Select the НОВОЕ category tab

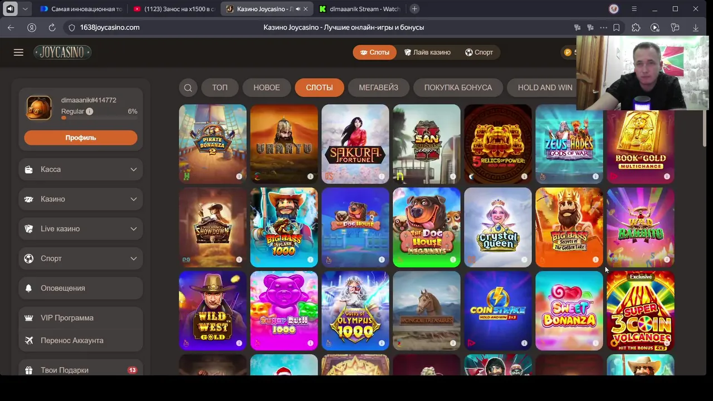(266, 87)
